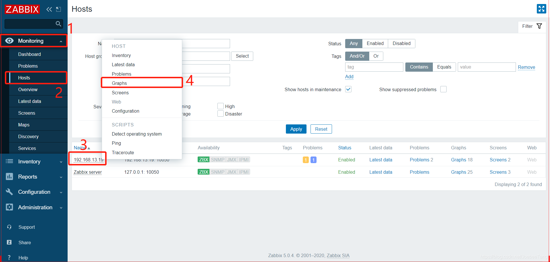Select And/Or tags mode
This screenshot has height=262, width=550.
click(357, 56)
